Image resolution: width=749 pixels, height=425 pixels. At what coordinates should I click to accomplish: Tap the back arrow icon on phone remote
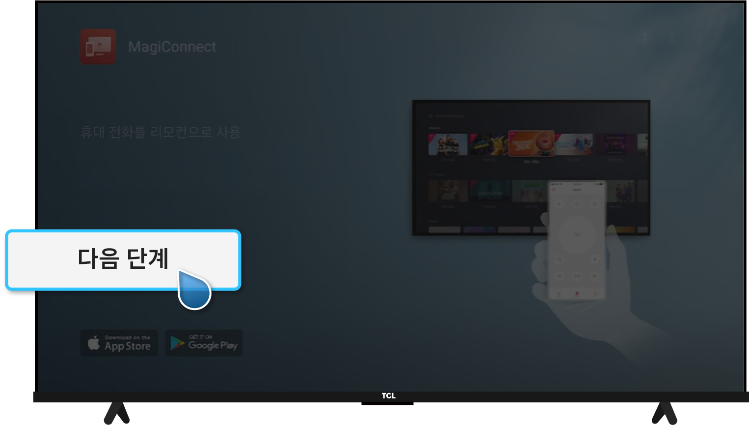[x=559, y=259]
